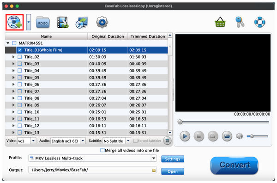The width and height of the screenshot is (277, 183).
Task: Check the MATRIX4591 checkbox
Action: tap(14, 43)
